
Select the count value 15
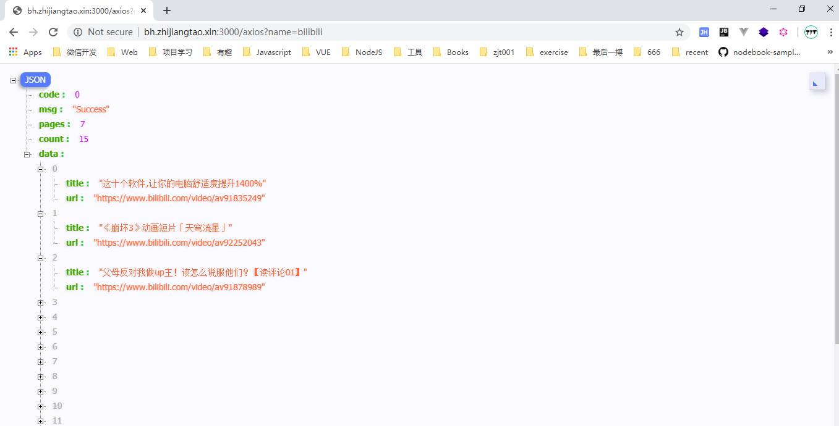pyautogui.click(x=83, y=139)
